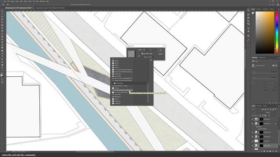This screenshot has height=157, width=280.
Task: Select the Eraser tool
Action: 2,42
